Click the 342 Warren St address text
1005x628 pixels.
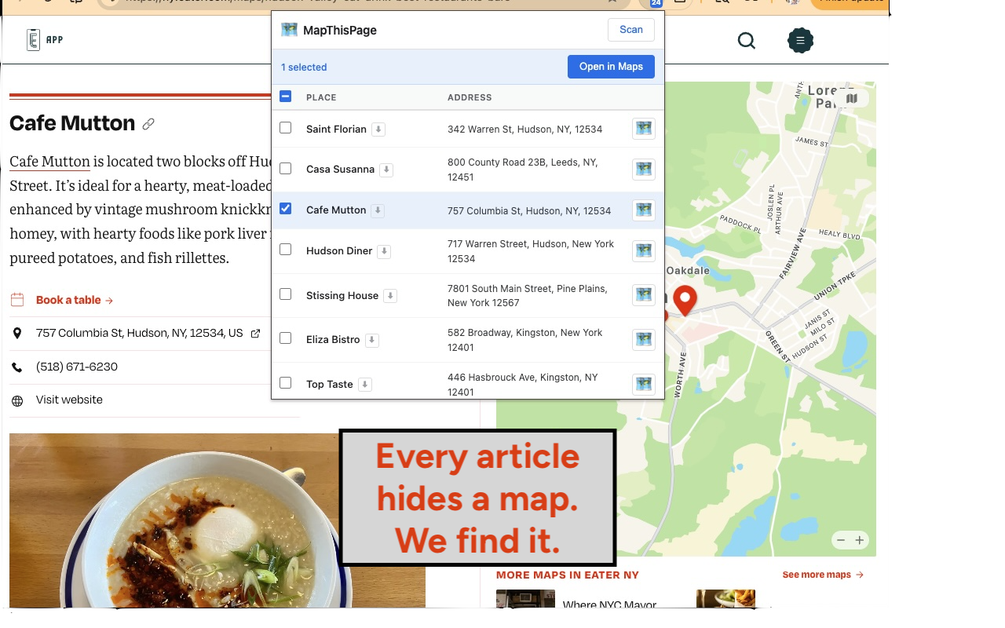[x=524, y=129]
